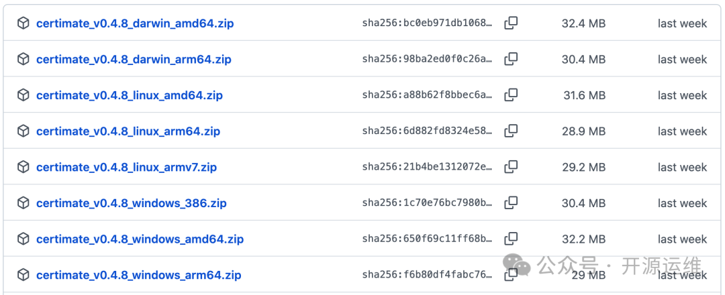Download certimate_v0.4.8_windows_arm64.zip
This screenshot has height=295, width=725.
pyautogui.click(x=138, y=275)
